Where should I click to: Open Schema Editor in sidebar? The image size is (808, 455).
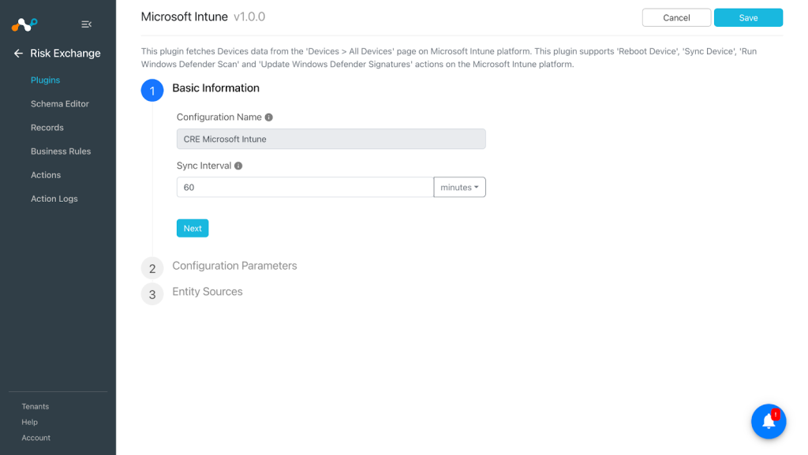(60, 103)
